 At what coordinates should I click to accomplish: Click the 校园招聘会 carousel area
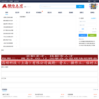tap(48, 32)
